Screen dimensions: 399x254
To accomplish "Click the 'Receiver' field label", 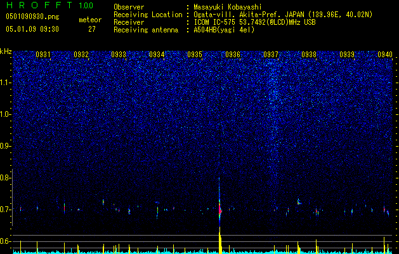I will click(129, 22).
